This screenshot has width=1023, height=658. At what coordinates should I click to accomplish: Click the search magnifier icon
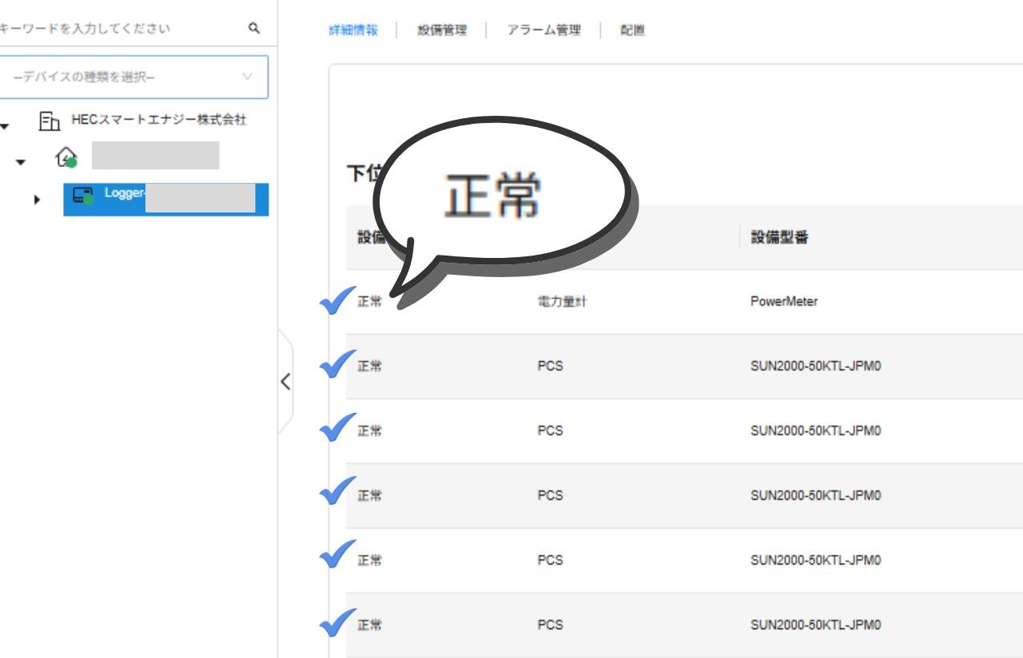coord(254,29)
